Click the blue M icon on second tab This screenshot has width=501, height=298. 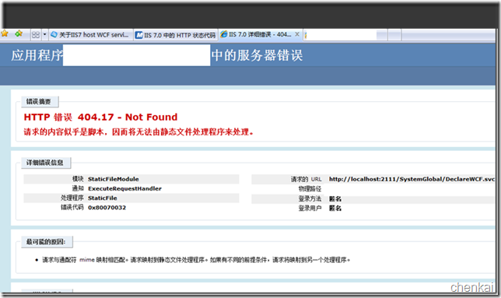(x=139, y=35)
